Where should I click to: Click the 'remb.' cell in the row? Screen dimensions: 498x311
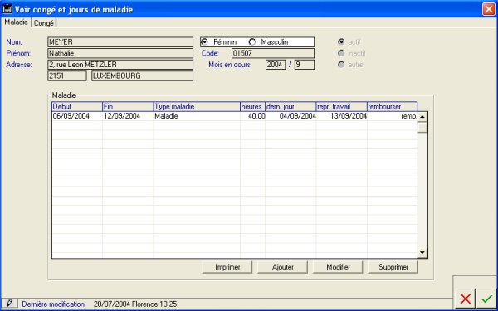393,116
